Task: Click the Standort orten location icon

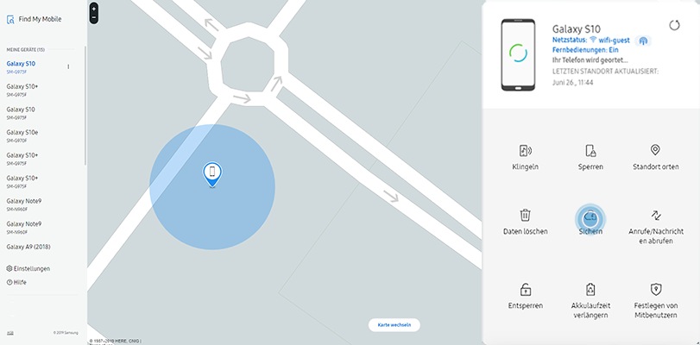Action: tap(655, 150)
